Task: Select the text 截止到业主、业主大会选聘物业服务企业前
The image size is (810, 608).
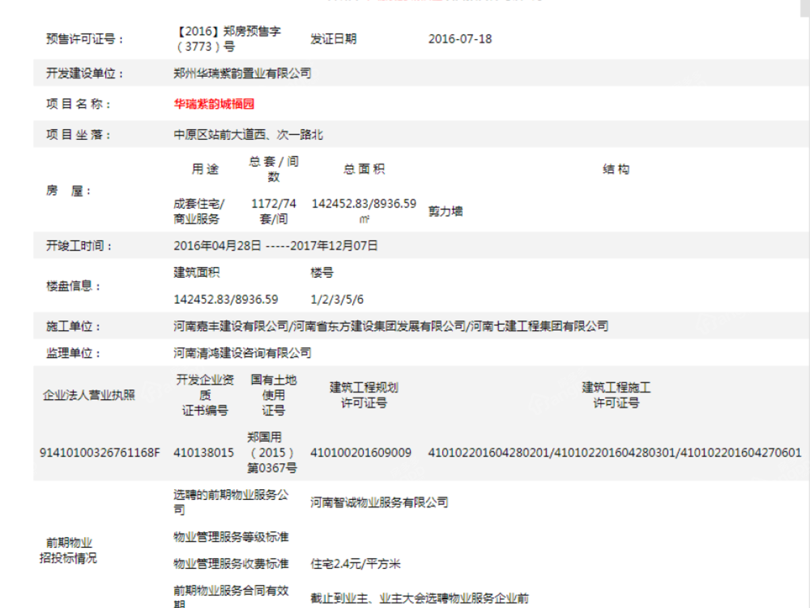Action: point(420,599)
